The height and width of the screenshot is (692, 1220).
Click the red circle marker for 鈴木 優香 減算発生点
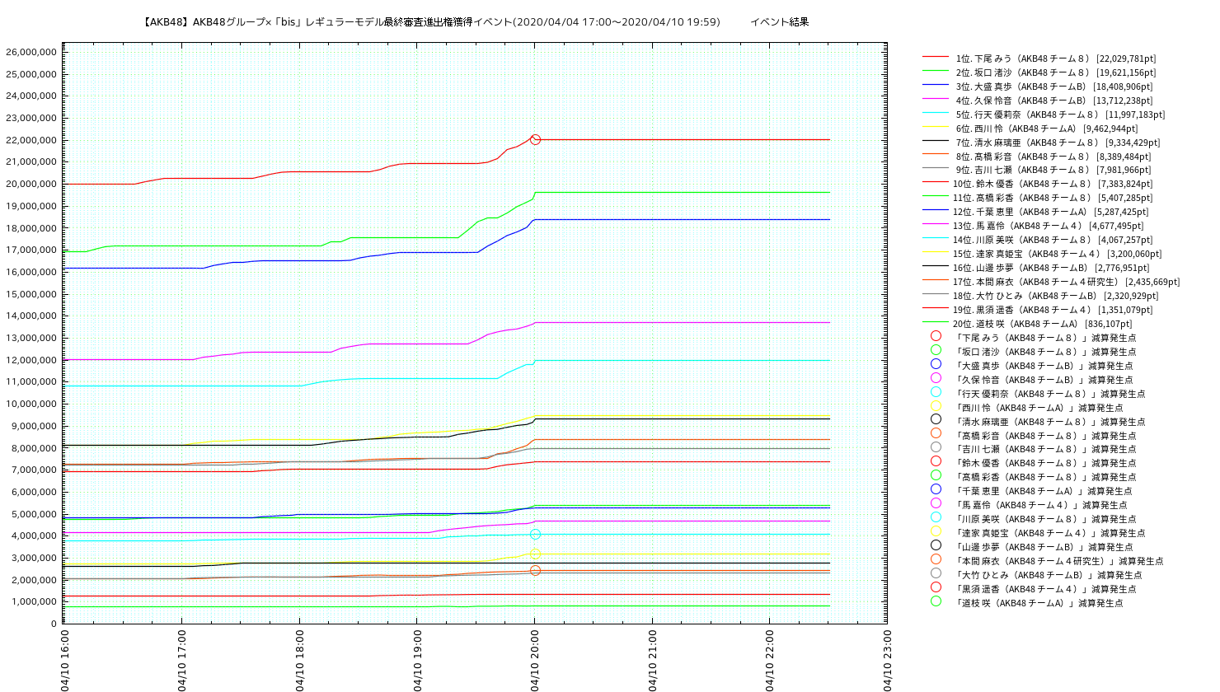936,461
